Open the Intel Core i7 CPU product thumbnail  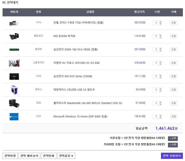[x=14, y=23]
